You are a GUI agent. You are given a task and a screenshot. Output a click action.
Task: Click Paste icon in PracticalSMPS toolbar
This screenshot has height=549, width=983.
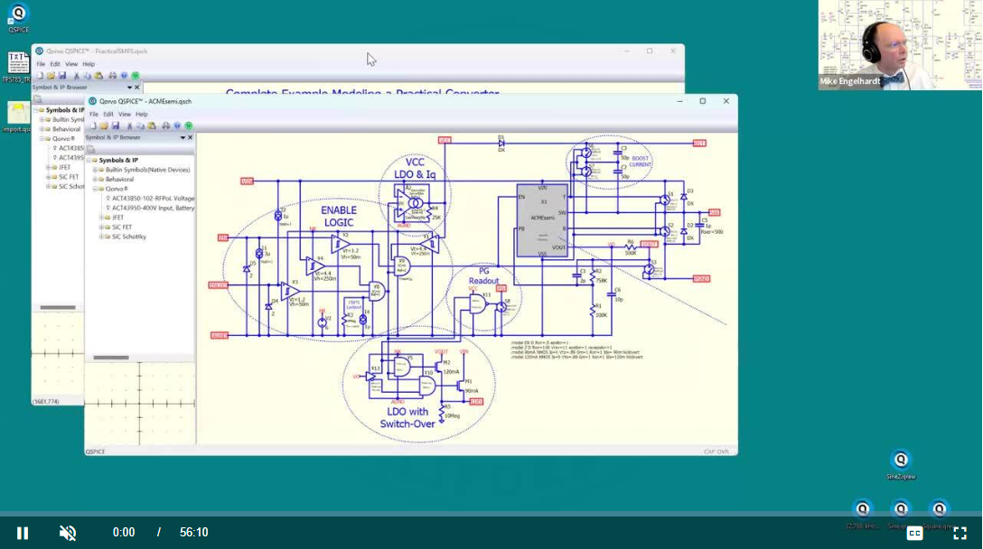coord(98,76)
